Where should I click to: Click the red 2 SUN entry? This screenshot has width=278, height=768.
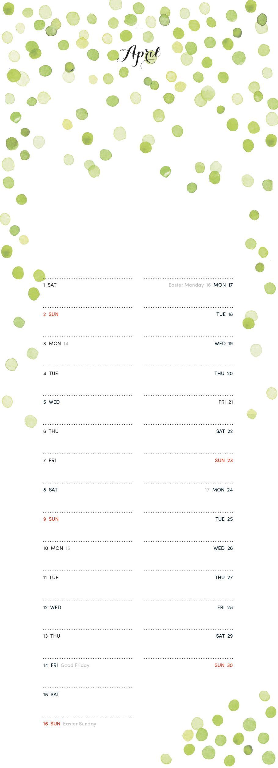(51, 314)
